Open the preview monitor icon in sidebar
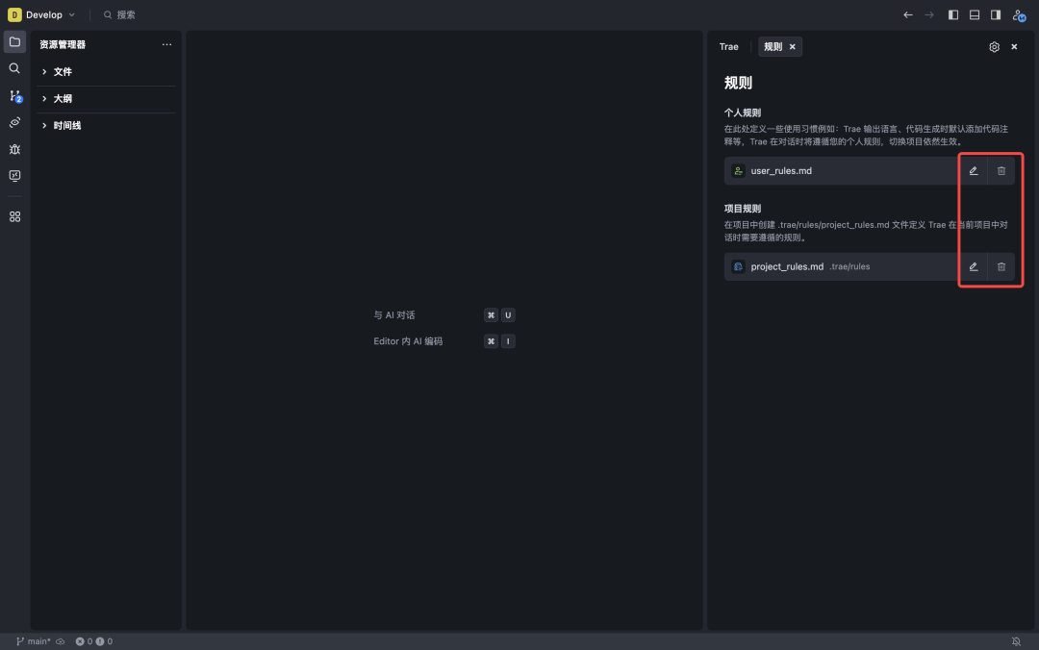The image size is (1039, 650). pyautogui.click(x=14, y=176)
